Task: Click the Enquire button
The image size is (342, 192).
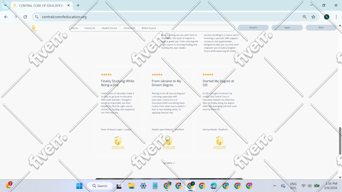Action: click(253, 28)
